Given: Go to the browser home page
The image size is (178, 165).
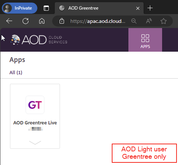Looking at the screenshot, I should pyautogui.click(x=42, y=21).
